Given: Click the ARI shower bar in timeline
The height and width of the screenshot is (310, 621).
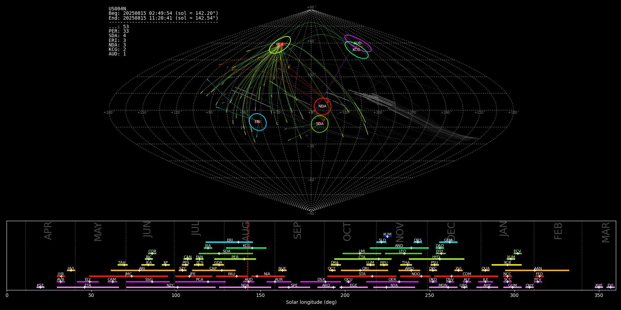Looking at the screenshot, I should (142, 270).
